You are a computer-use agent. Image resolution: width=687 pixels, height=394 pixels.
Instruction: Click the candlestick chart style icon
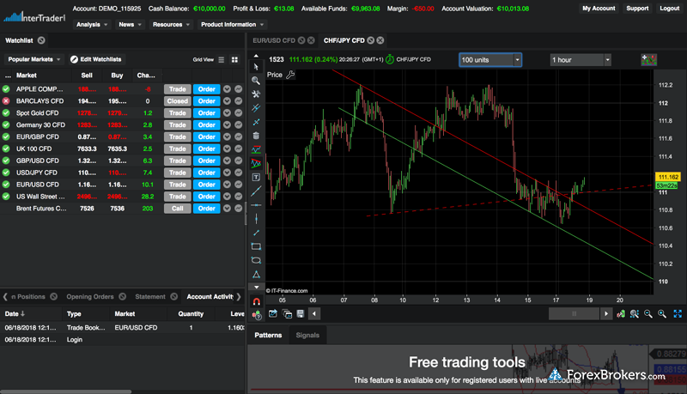(621, 313)
